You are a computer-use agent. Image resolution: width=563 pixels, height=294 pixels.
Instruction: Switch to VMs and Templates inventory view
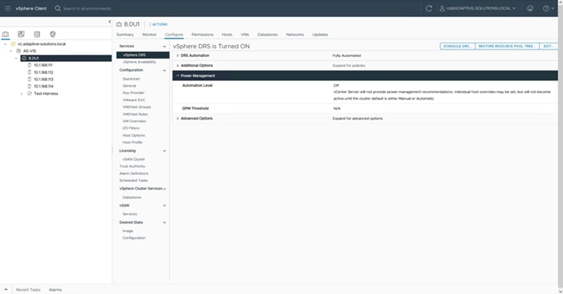pyautogui.click(x=21, y=34)
